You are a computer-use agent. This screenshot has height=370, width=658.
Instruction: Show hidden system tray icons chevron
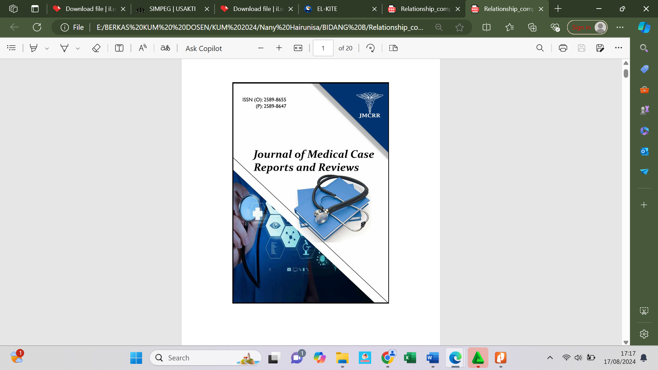(550, 358)
